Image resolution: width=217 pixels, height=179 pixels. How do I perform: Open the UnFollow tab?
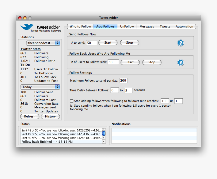click(127, 26)
